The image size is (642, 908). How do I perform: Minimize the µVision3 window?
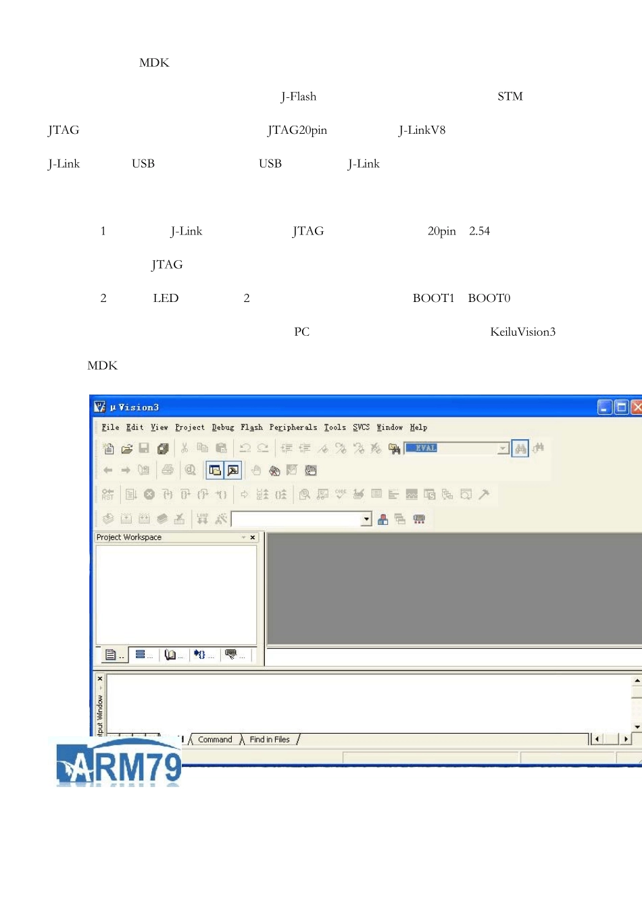click(x=605, y=407)
